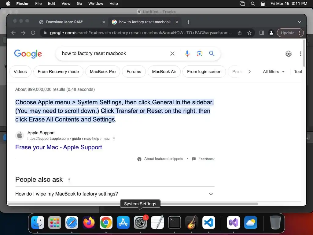
Task: Close the Download More RAM! tab
Action: coord(103,22)
